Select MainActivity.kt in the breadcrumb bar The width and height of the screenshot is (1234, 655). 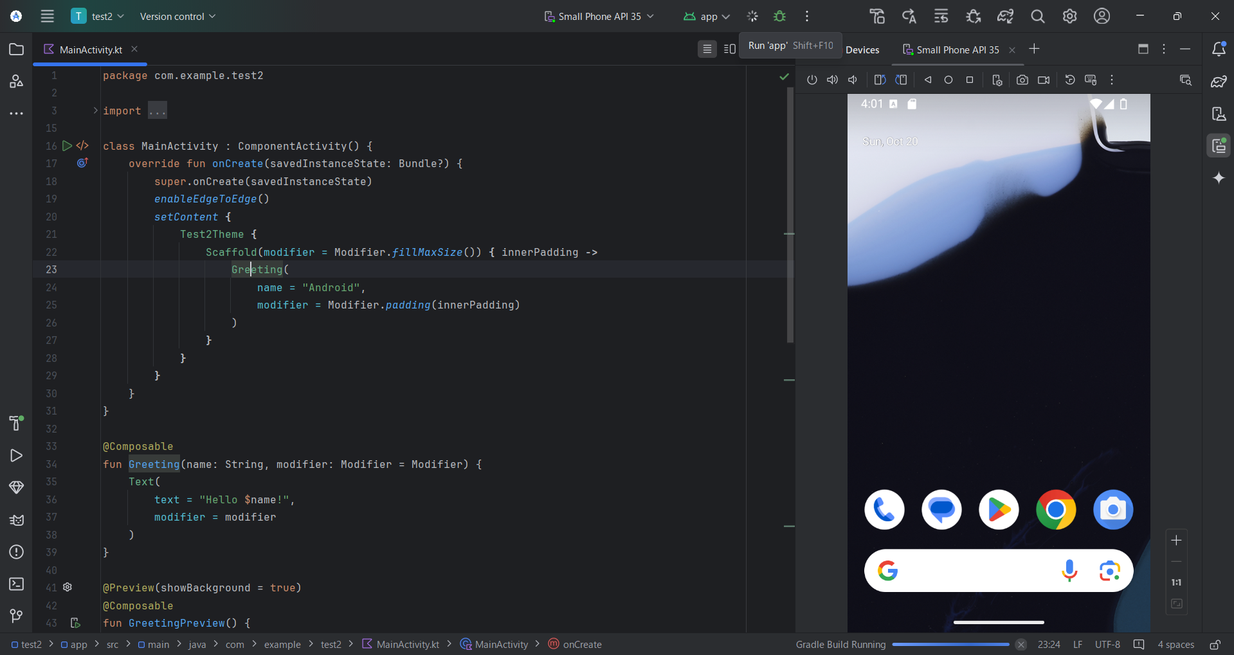pos(407,644)
